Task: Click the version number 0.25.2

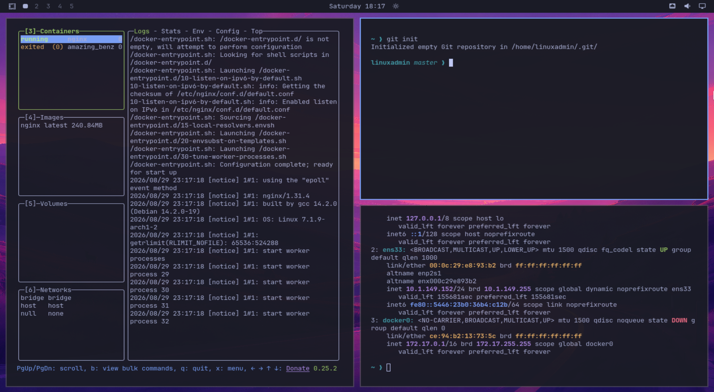Action: [x=325, y=368]
